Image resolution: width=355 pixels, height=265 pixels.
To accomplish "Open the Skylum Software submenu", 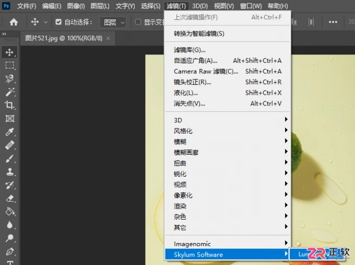I will point(228,255).
